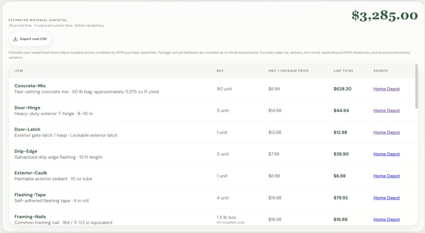425x233 pixels.
Task: Click the 3 unit quantity
Action: click(223, 111)
